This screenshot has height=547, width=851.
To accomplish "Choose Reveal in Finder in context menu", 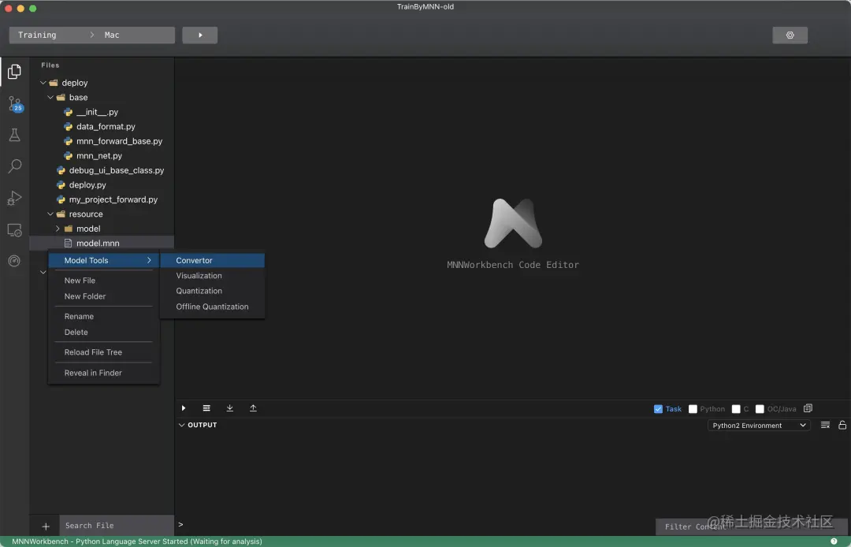I will pyautogui.click(x=104, y=373).
